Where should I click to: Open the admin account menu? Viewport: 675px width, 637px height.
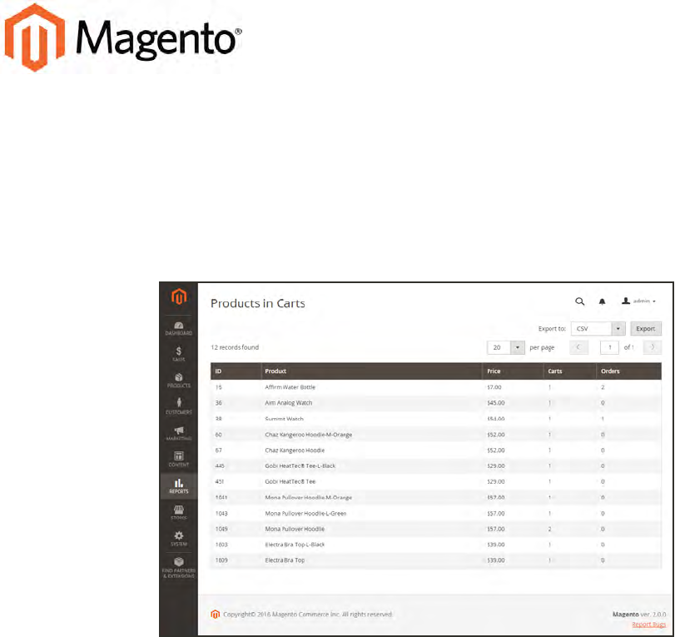pos(639,301)
